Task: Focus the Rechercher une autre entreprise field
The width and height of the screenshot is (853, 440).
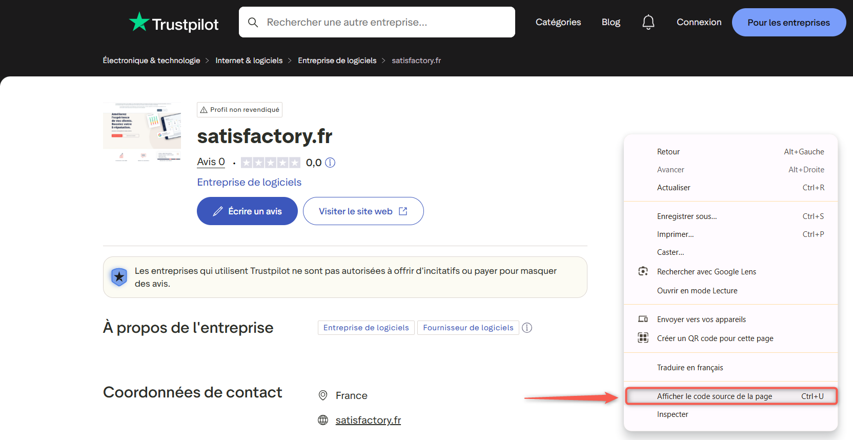Action: (x=384, y=22)
